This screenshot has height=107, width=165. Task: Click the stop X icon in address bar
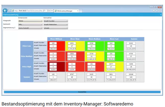point(52,11)
